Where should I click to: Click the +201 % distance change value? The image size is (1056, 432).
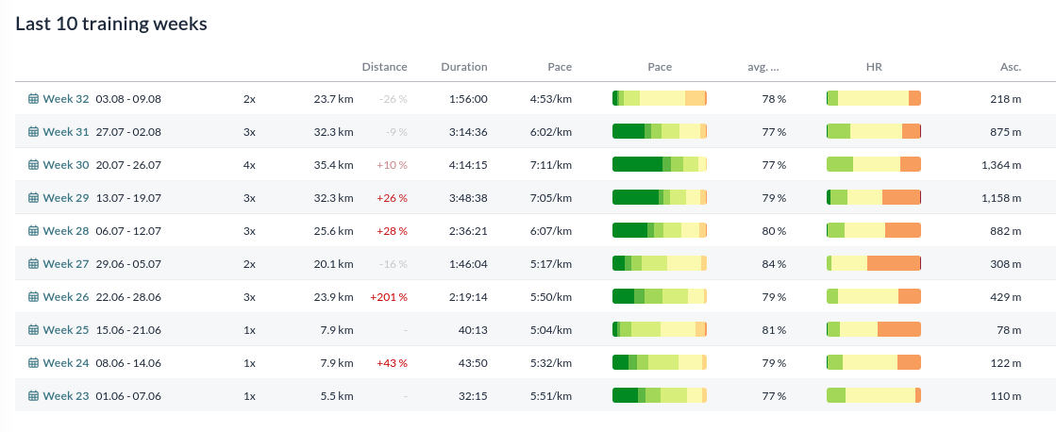[389, 297]
